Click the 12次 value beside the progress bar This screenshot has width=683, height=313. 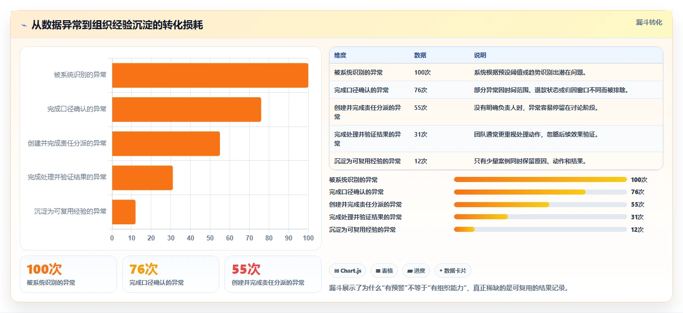[638, 229]
